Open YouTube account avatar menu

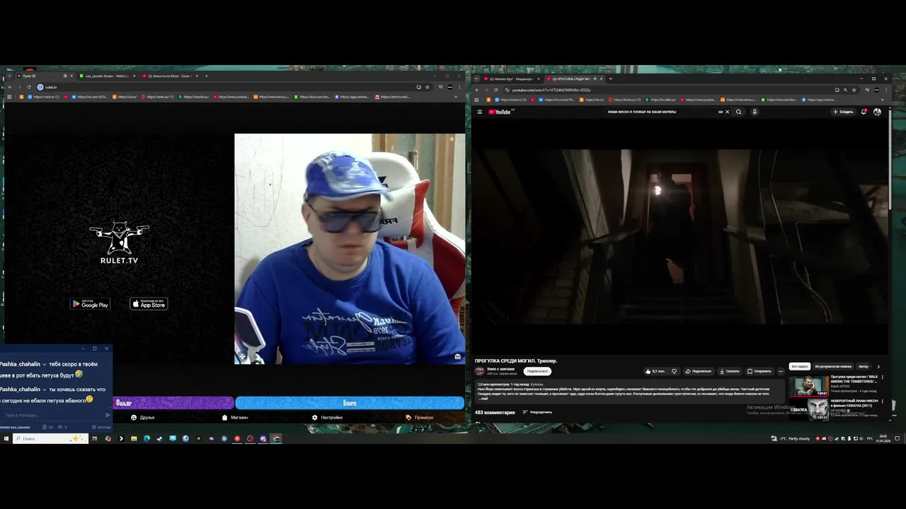877,112
